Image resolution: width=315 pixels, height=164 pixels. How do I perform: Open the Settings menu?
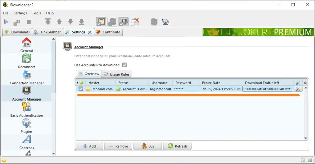click(20, 13)
